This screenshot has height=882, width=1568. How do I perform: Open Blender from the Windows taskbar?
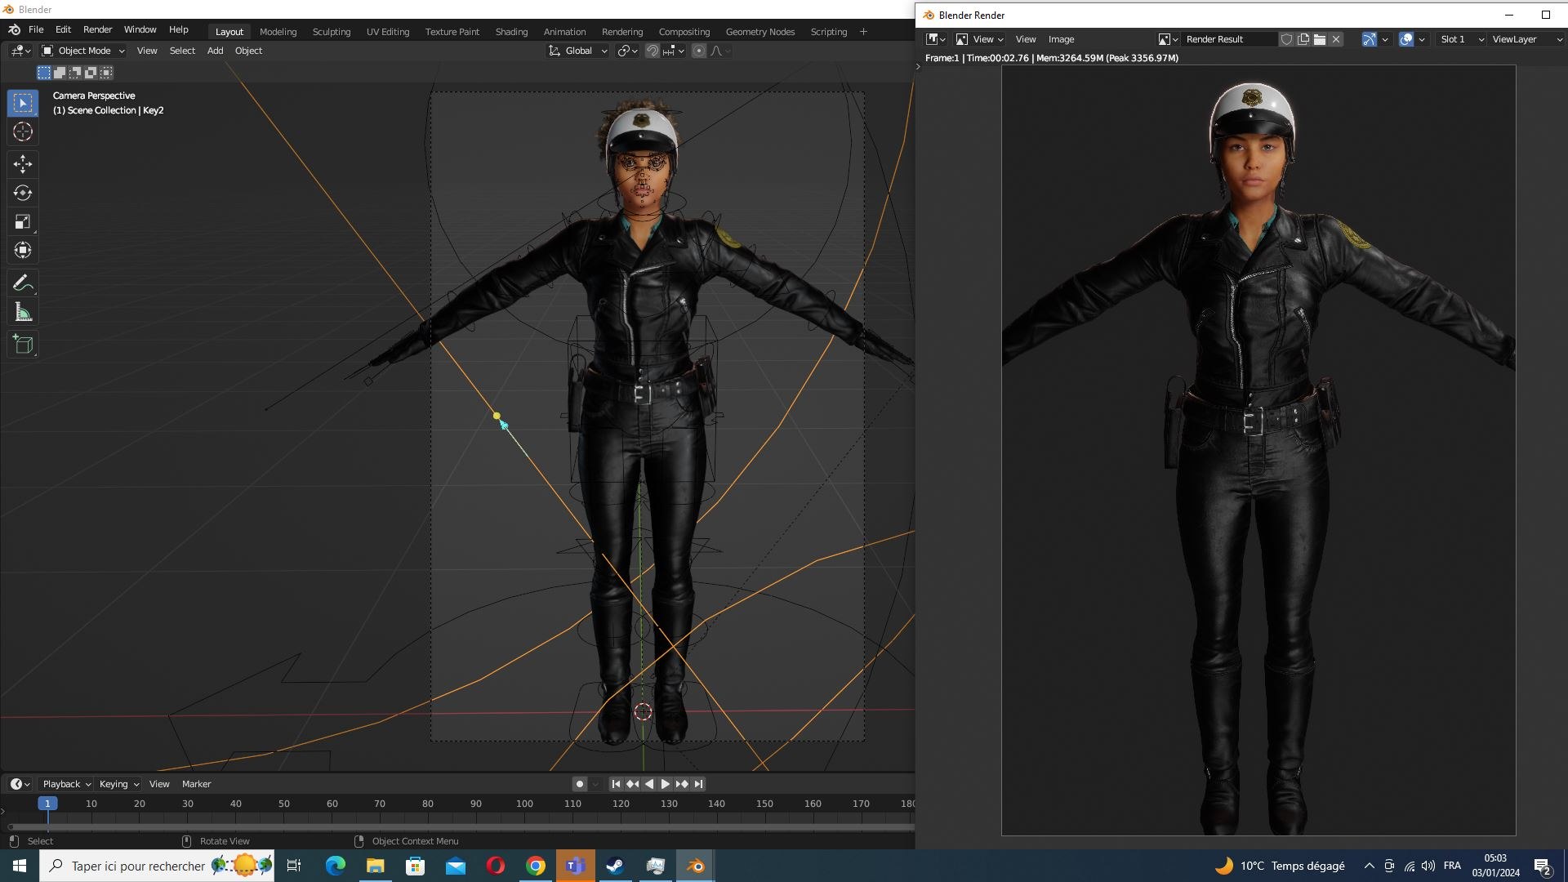(x=696, y=866)
